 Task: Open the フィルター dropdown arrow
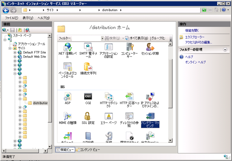102,38
